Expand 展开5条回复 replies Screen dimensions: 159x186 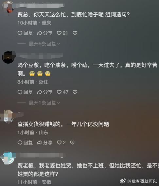click(x=44, y=44)
